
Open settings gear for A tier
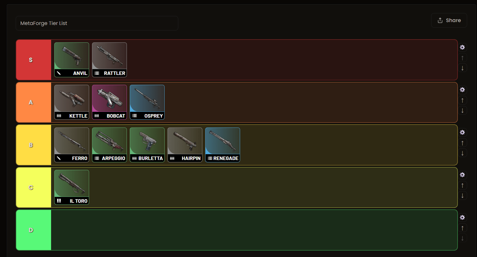[462, 90]
